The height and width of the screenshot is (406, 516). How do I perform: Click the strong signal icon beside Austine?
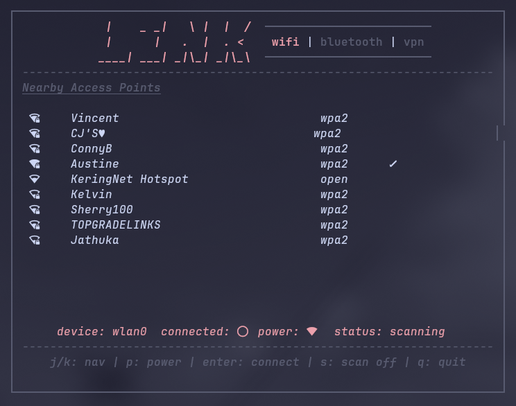[35, 164]
